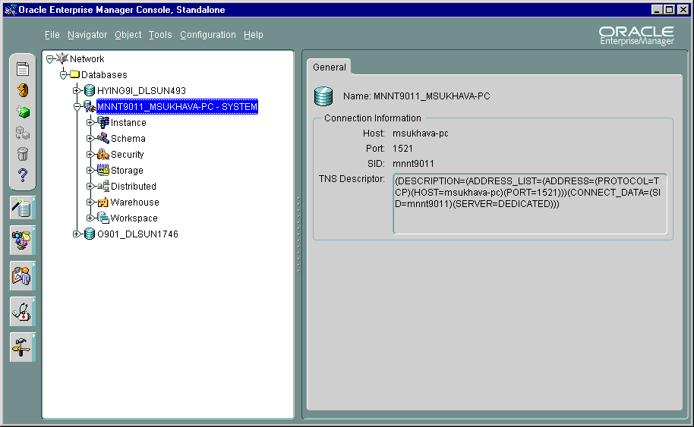Open the stethoscope Diagnostics Pack drawer
This screenshot has width=694, height=427.
[x=23, y=312]
